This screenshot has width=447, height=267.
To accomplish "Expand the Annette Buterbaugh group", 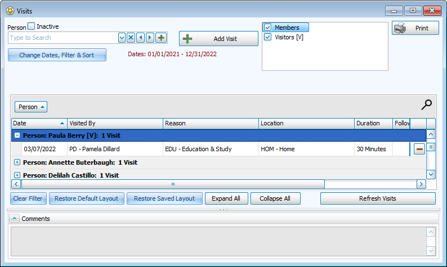I will click(x=17, y=162).
